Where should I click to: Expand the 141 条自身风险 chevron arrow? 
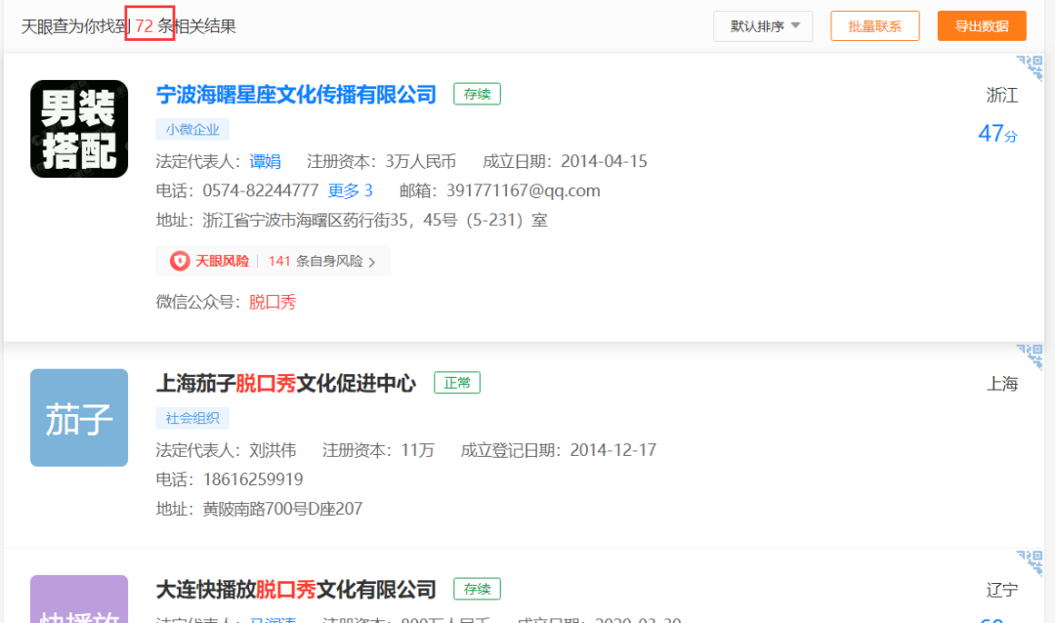click(372, 262)
